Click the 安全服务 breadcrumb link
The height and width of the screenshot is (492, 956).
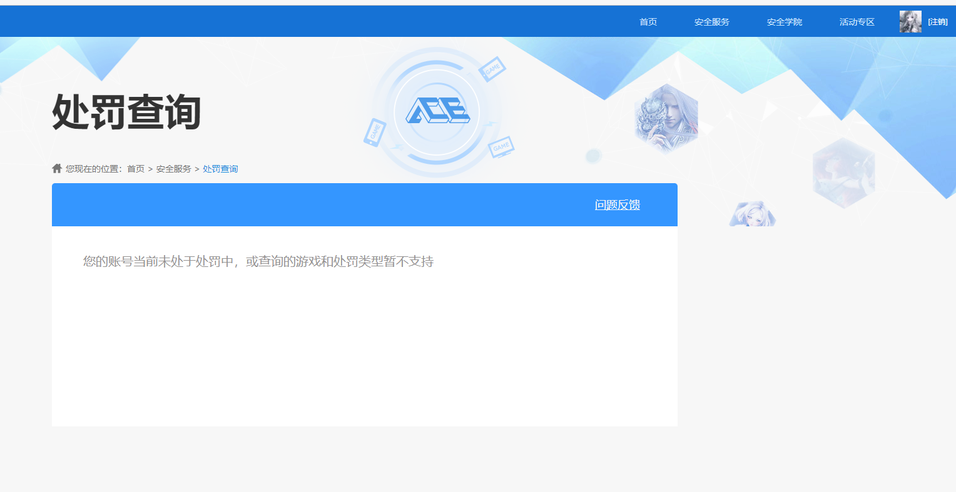pyautogui.click(x=173, y=168)
